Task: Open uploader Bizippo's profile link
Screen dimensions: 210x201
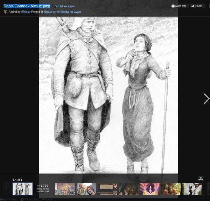Action: tap(26, 12)
